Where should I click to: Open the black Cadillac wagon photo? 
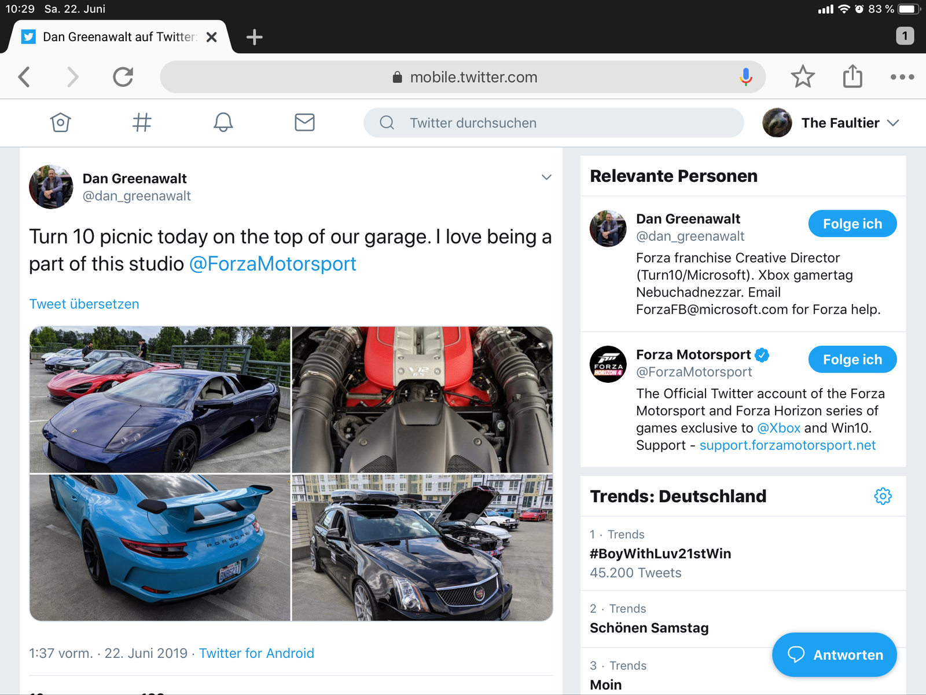click(x=422, y=548)
